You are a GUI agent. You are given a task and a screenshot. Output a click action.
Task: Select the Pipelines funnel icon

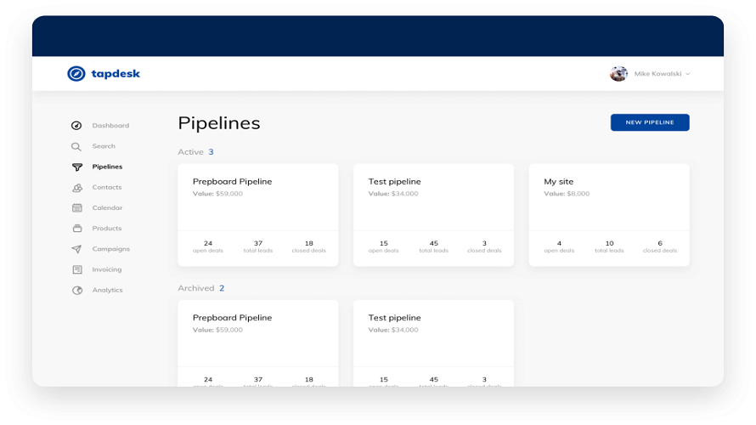pos(76,167)
